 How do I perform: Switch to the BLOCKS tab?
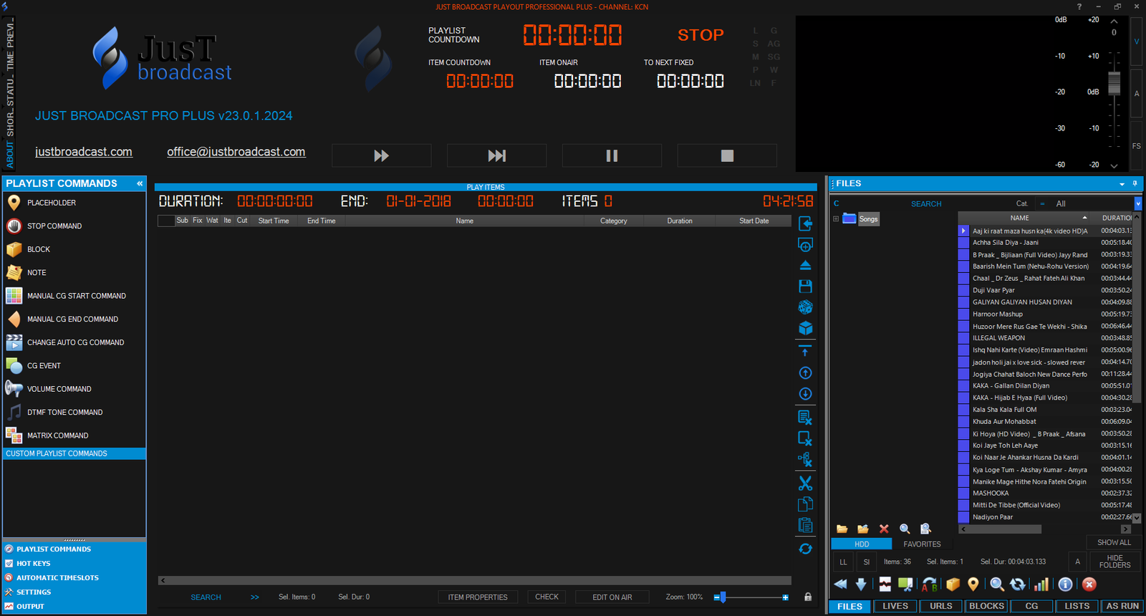coord(986,606)
